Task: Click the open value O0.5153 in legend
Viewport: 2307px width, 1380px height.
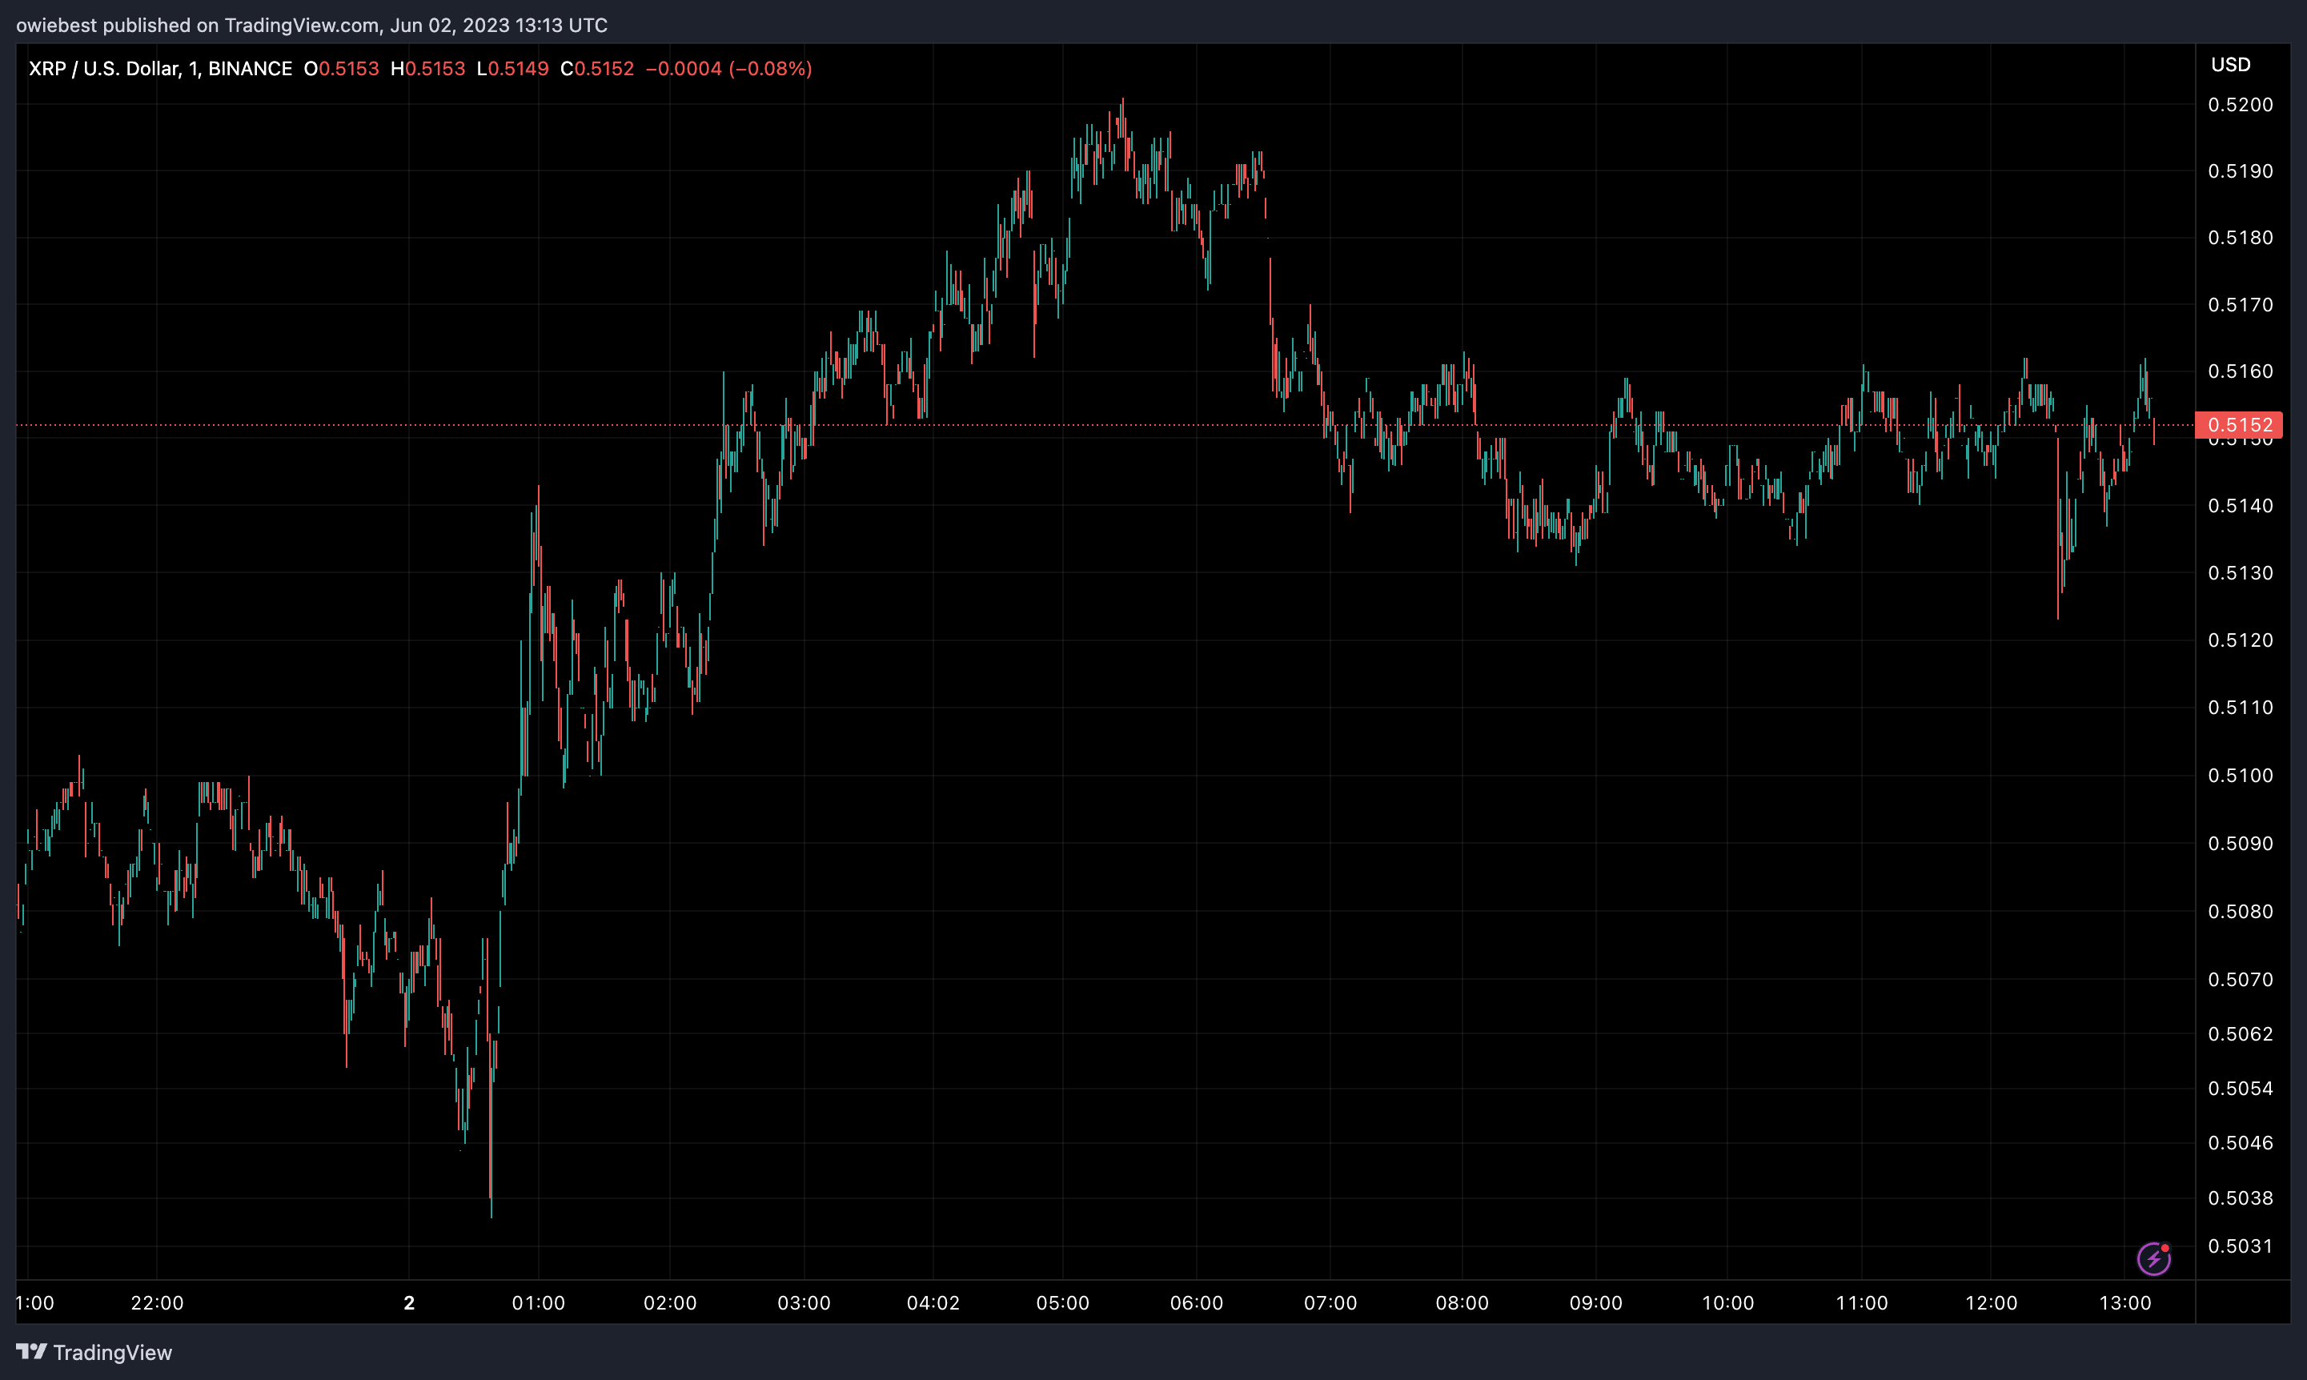Action: (341, 69)
